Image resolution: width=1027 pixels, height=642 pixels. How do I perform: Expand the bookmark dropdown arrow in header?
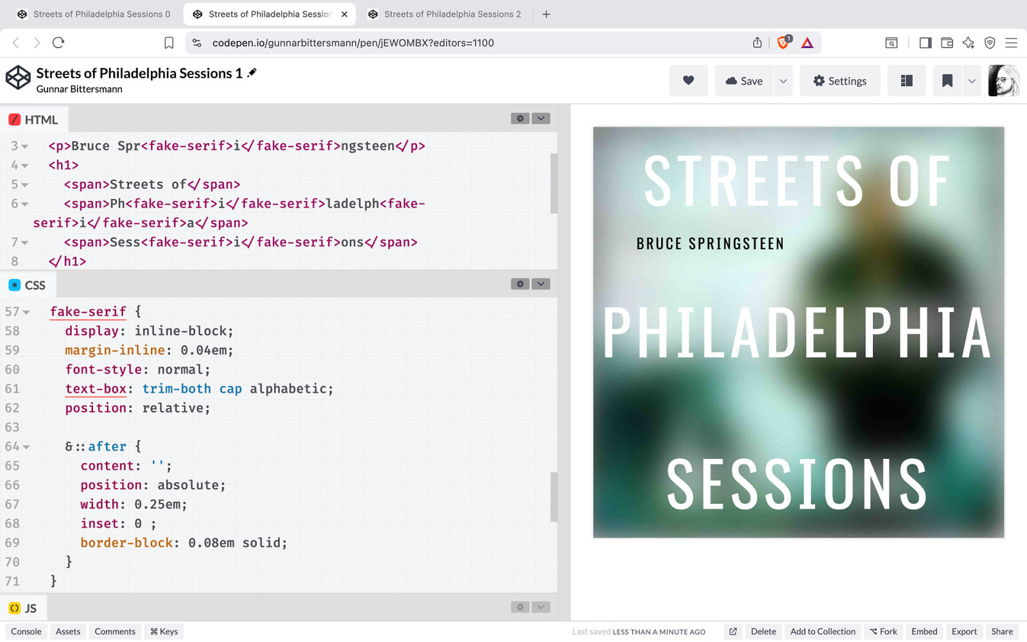tap(972, 81)
